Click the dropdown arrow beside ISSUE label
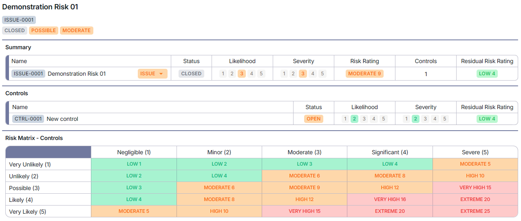521x221 pixels. (x=161, y=74)
